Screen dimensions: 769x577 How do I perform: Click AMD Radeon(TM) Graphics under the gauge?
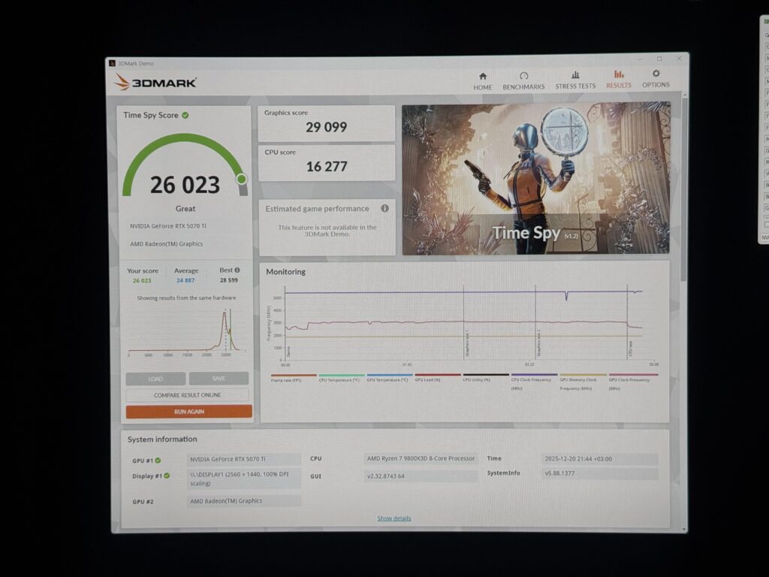tap(166, 244)
